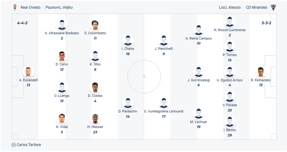Screen dimensions: 287x152
Task: Select H. Hassan's player photo
Action: coord(95,119)
